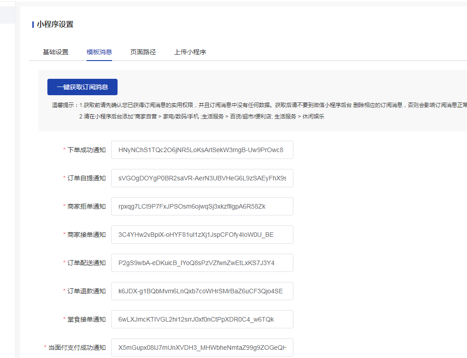Focus the 下单成功通知 input field
Screen dimensions: 467x358
pyautogui.click(x=202, y=150)
